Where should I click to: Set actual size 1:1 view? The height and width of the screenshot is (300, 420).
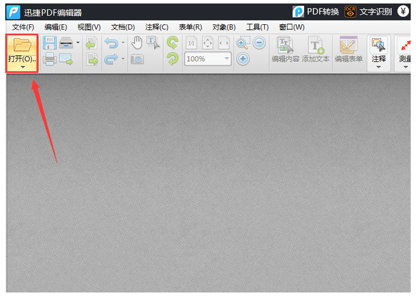pos(191,43)
